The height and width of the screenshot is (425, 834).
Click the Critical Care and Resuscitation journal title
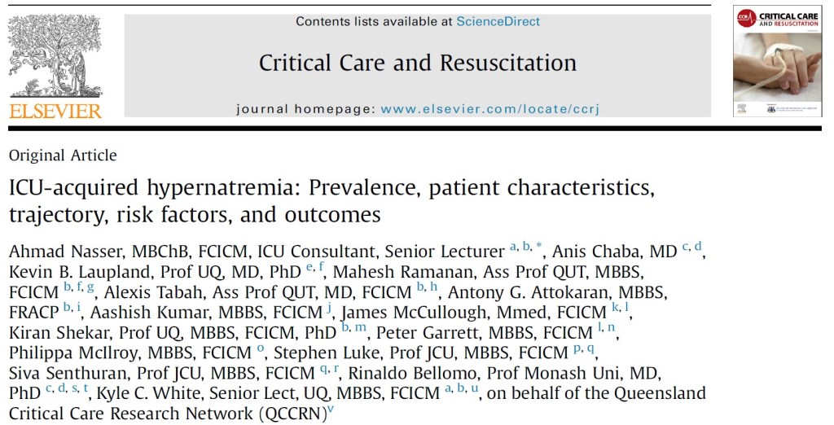[x=417, y=63]
